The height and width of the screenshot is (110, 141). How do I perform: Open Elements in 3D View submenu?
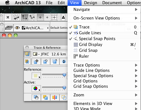click(x=104, y=104)
